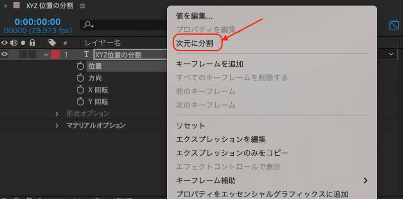
Task: Expand 形状オプション group
Action: coord(57,114)
